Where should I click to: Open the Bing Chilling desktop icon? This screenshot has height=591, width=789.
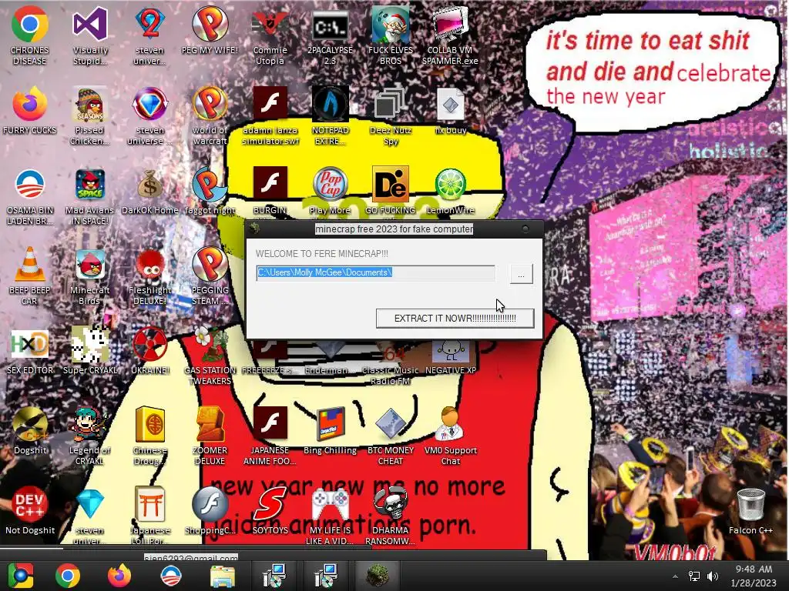click(x=330, y=424)
